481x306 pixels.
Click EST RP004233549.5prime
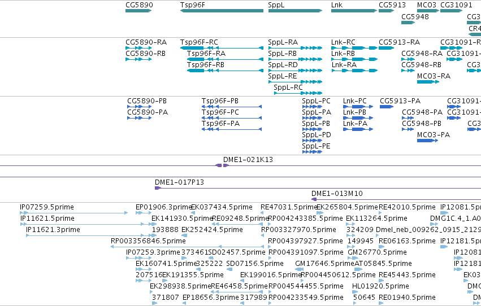pos(270,303)
